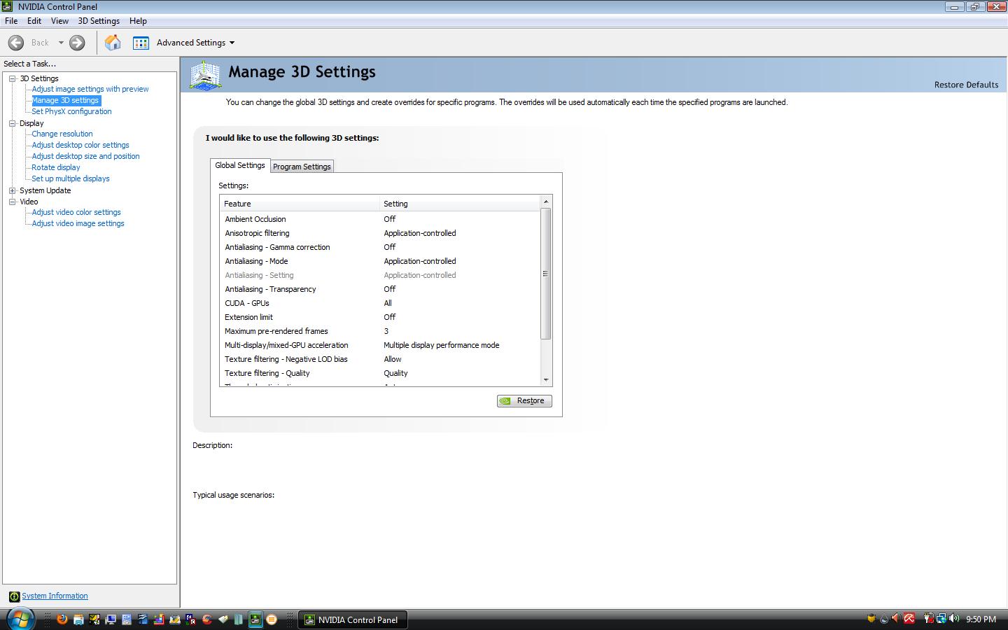Select Maximum pre-rendered frames row
Viewport: 1008px width, 630px height.
380,331
